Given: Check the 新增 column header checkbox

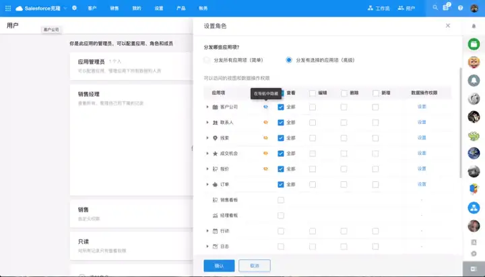Looking at the screenshot, I should click(x=375, y=93).
